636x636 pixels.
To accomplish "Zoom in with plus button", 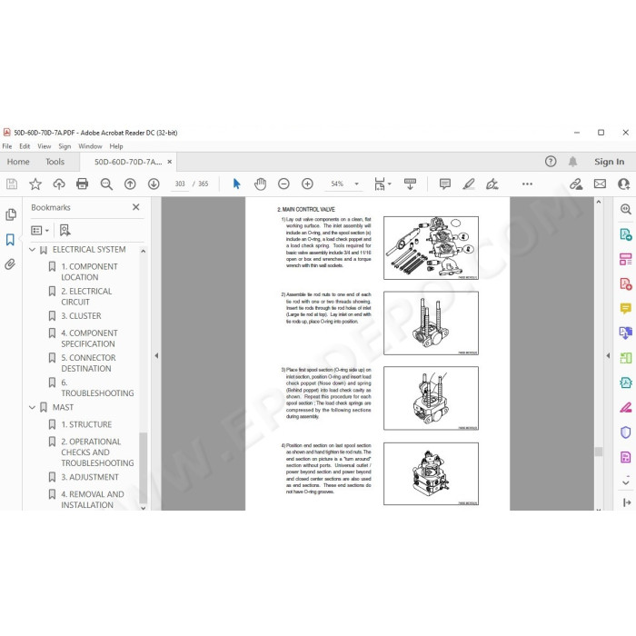I will 307,184.
